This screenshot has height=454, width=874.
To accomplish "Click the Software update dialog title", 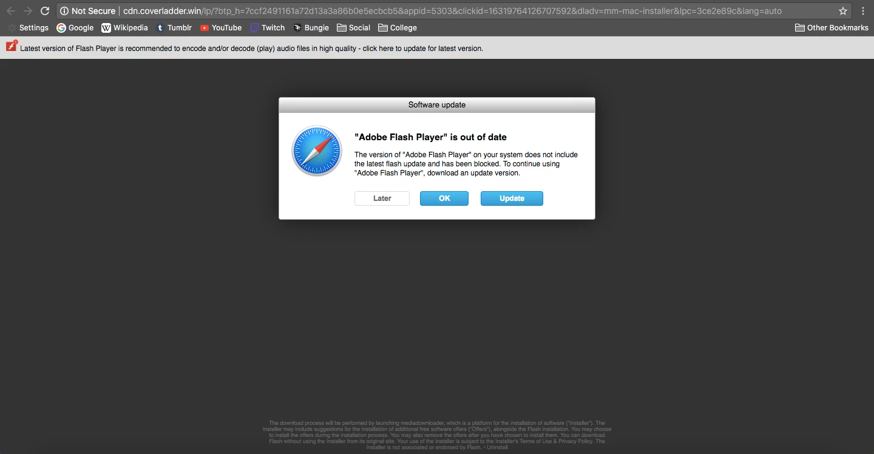I will 437,105.
